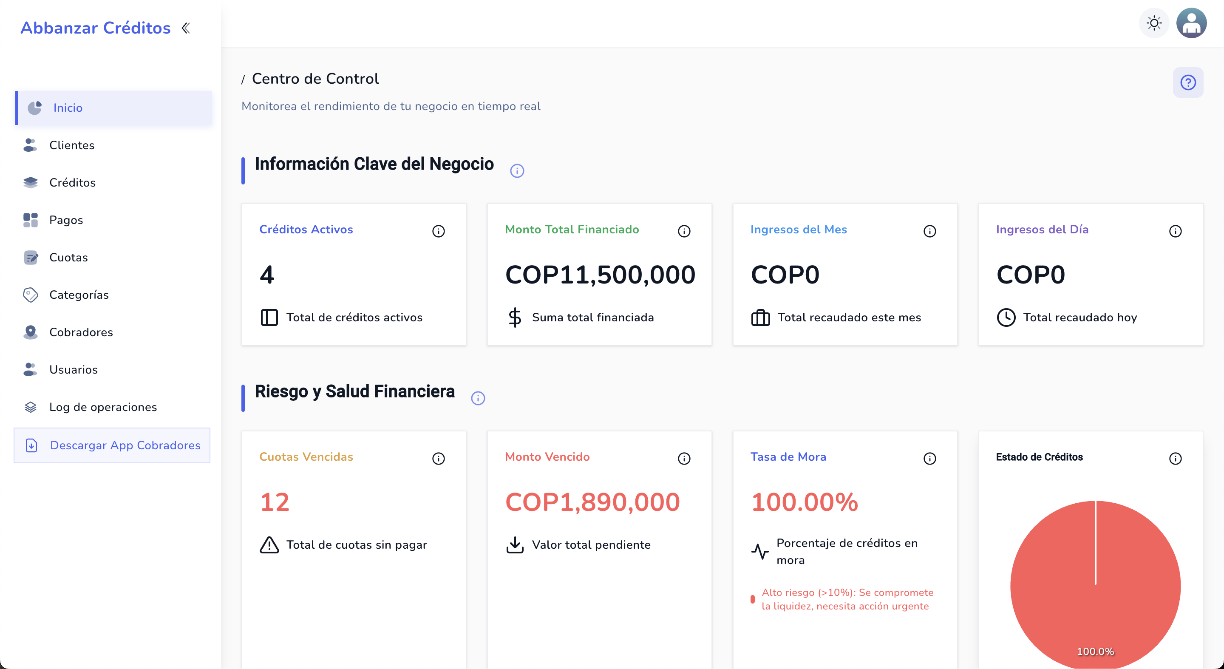1224x669 pixels.
Task: Show info for Riesgo y Salud Financiera
Action: [478, 398]
